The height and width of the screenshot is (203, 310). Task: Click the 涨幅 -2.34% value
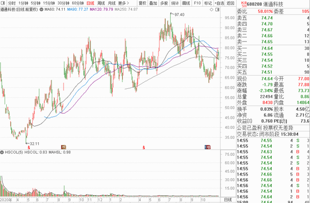click(266, 91)
